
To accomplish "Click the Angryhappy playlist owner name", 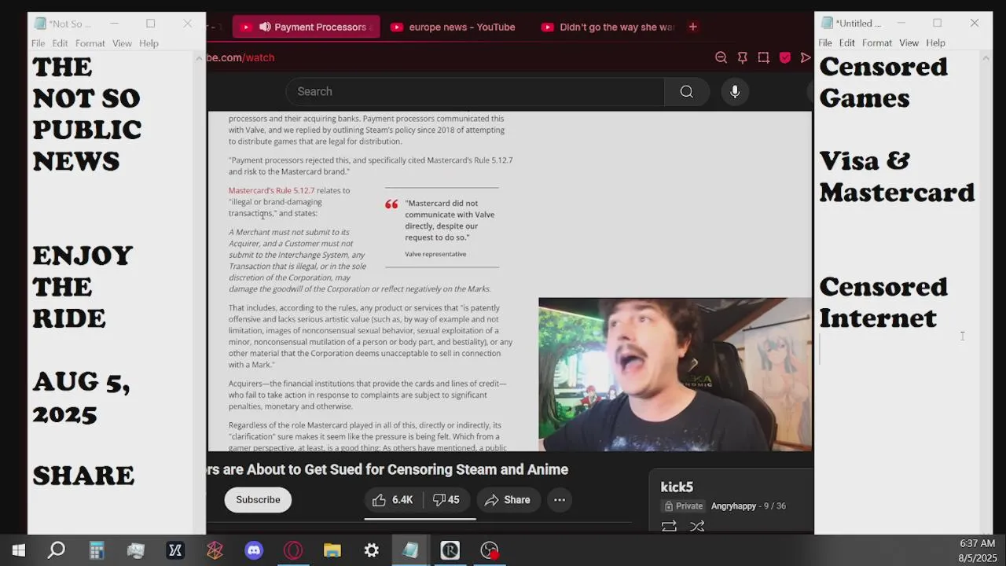I will pos(733,506).
